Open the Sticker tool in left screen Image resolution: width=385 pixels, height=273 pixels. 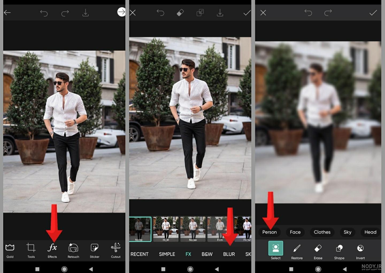[94, 250]
